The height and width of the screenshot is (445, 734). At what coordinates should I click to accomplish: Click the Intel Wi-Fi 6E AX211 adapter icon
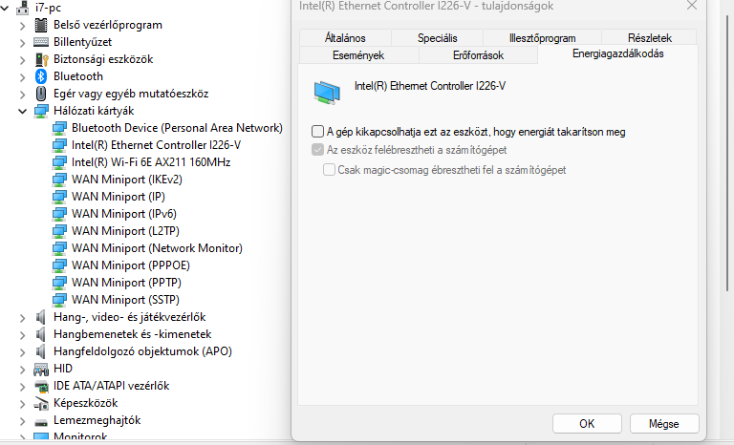pyautogui.click(x=59, y=162)
